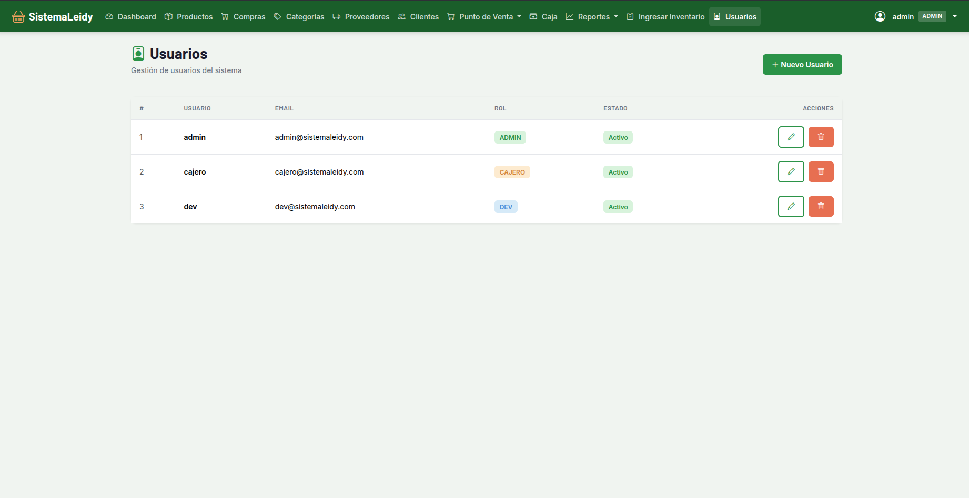
Task: Go to Ingresar Inventario
Action: (x=665, y=17)
